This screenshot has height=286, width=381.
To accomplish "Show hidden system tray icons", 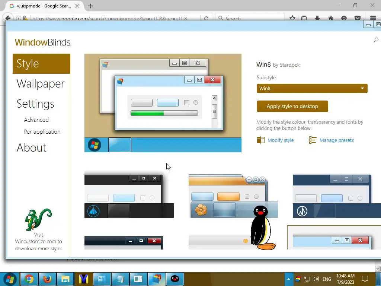I will [x=288, y=279].
